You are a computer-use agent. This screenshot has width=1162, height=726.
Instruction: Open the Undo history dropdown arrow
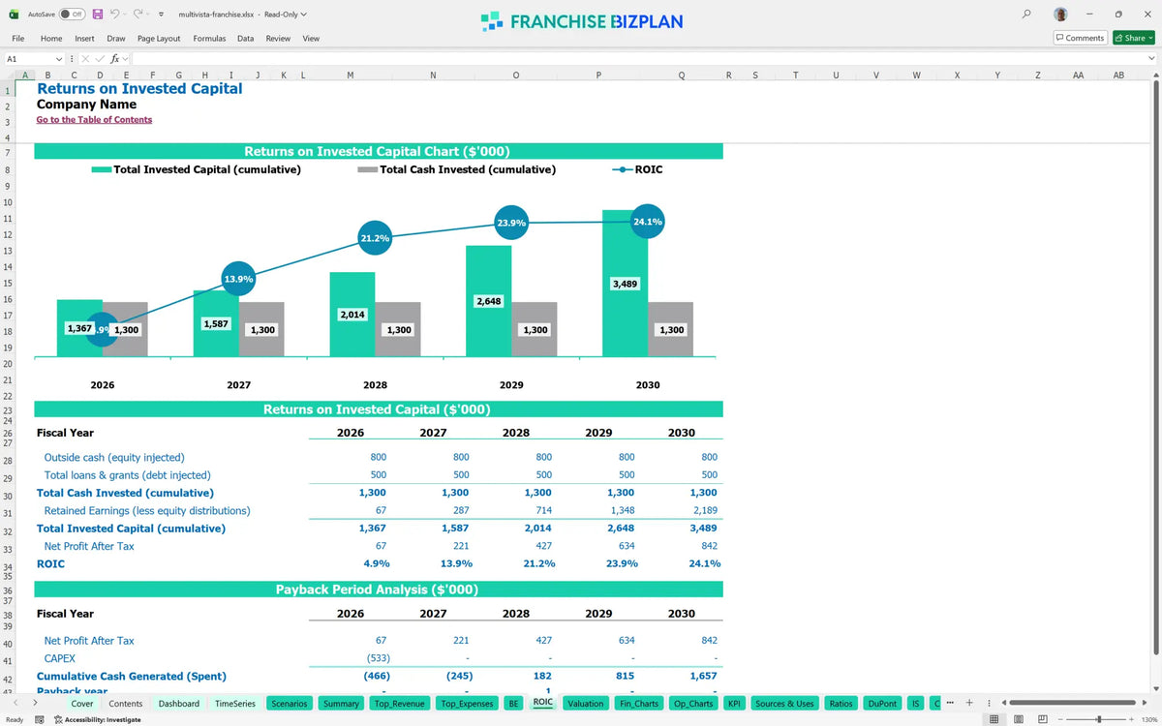click(x=125, y=15)
